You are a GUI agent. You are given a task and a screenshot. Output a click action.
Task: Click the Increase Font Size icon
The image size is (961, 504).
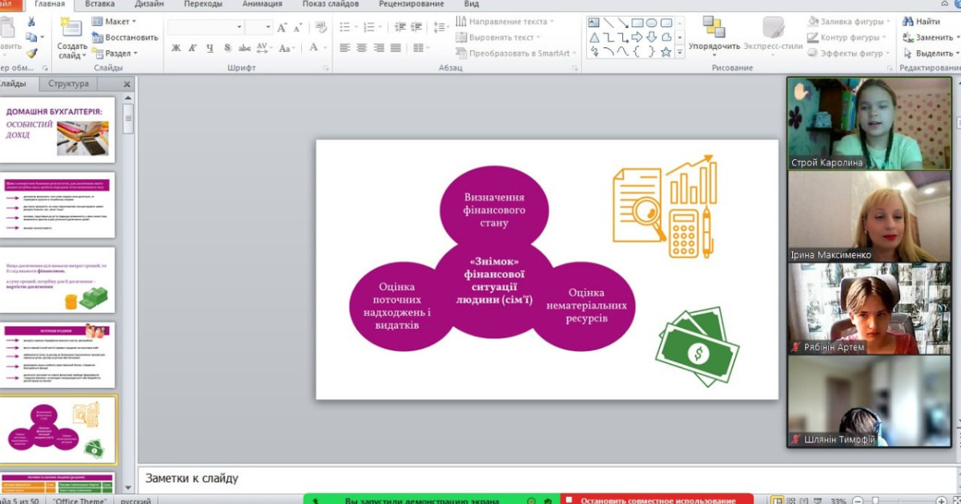[x=282, y=28]
